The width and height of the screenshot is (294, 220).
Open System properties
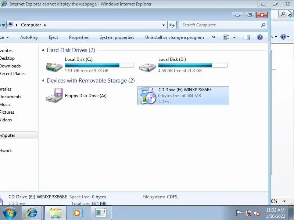[117, 37]
